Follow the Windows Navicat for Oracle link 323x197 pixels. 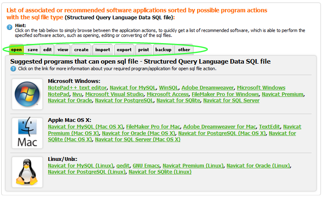pos(70,101)
